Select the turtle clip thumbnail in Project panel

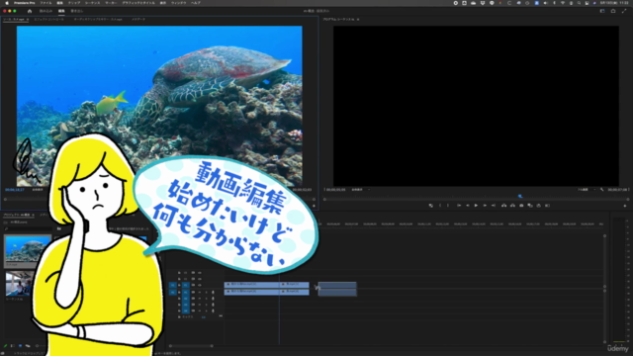tap(28, 250)
